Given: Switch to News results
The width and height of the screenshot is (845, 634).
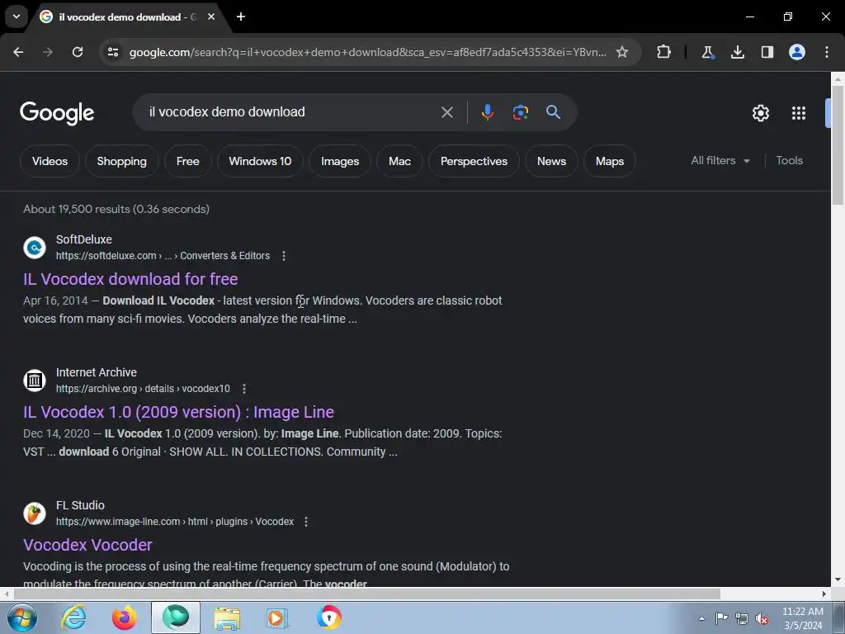Looking at the screenshot, I should (x=551, y=161).
